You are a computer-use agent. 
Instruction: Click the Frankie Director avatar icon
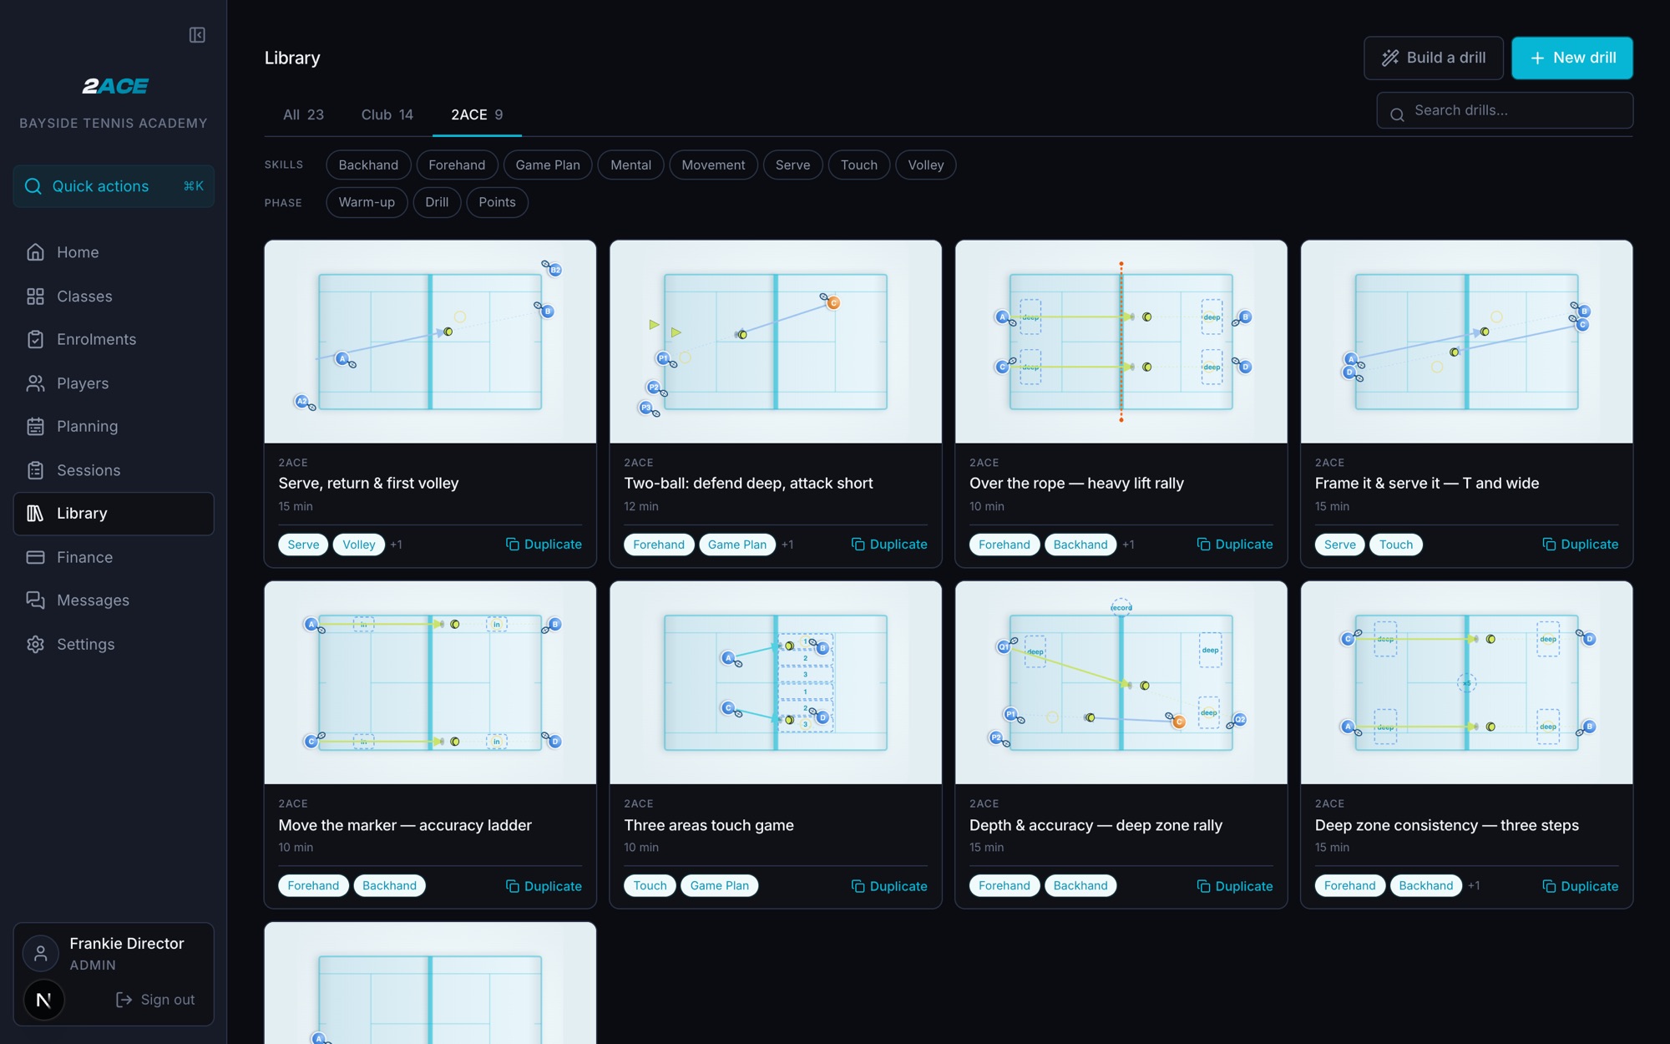pos(40,953)
